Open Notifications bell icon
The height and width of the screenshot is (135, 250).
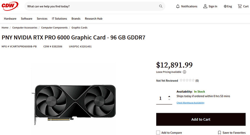178,6
